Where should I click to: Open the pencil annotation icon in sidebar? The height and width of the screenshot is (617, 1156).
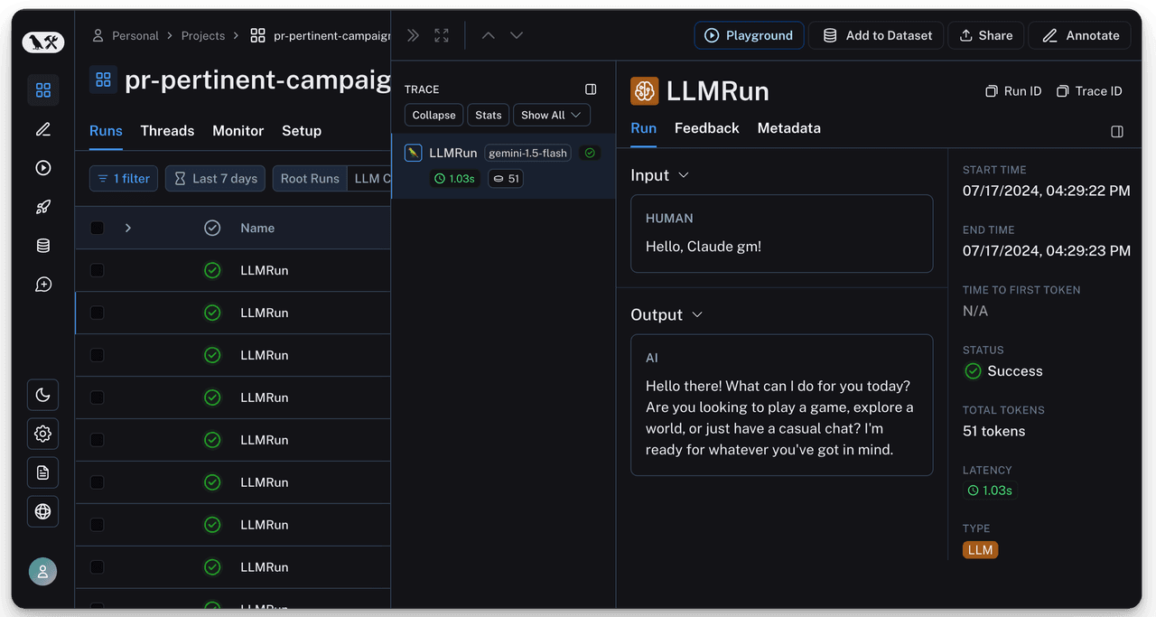42,129
